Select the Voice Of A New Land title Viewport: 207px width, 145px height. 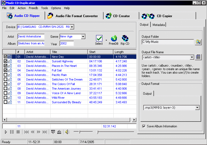pos(66,93)
